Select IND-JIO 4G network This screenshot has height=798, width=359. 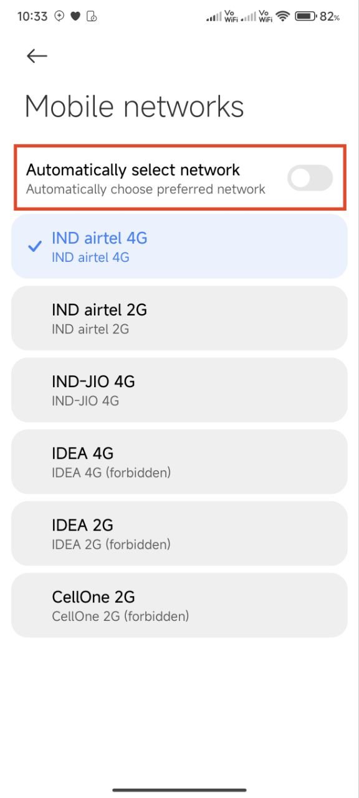(179, 390)
